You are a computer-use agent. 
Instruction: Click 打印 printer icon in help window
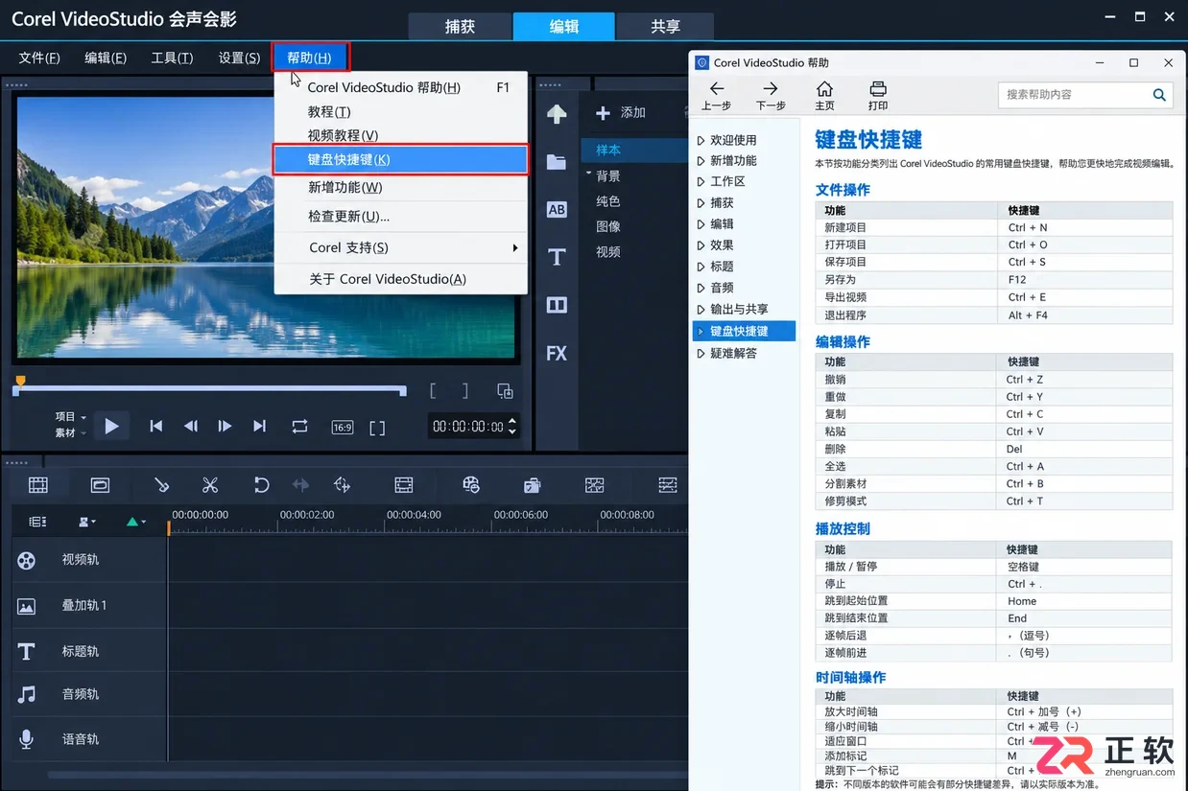[878, 96]
